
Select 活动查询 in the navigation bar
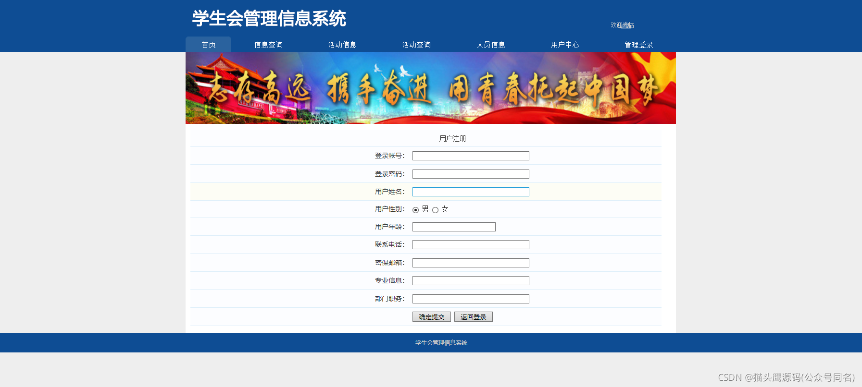click(416, 45)
